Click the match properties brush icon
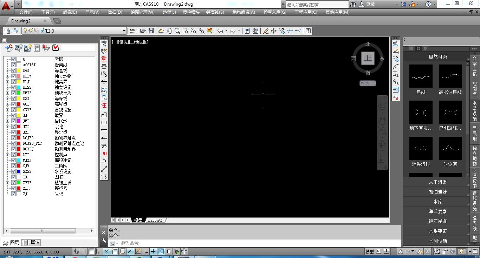This screenshot has height=258, width=480. point(266,31)
